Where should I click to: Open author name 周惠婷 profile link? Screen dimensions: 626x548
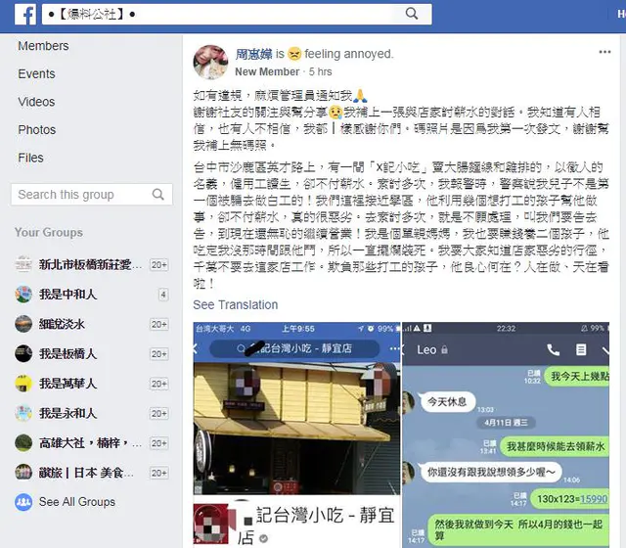253,54
